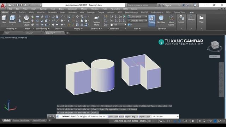Screen dimensions: 226x127
Task: Toggle the MODEL space button in status bar
Action: [x=143, y=121]
